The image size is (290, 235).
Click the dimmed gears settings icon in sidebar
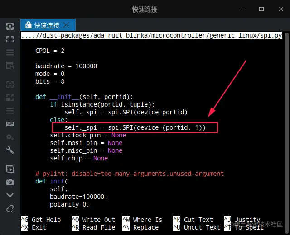(10, 137)
